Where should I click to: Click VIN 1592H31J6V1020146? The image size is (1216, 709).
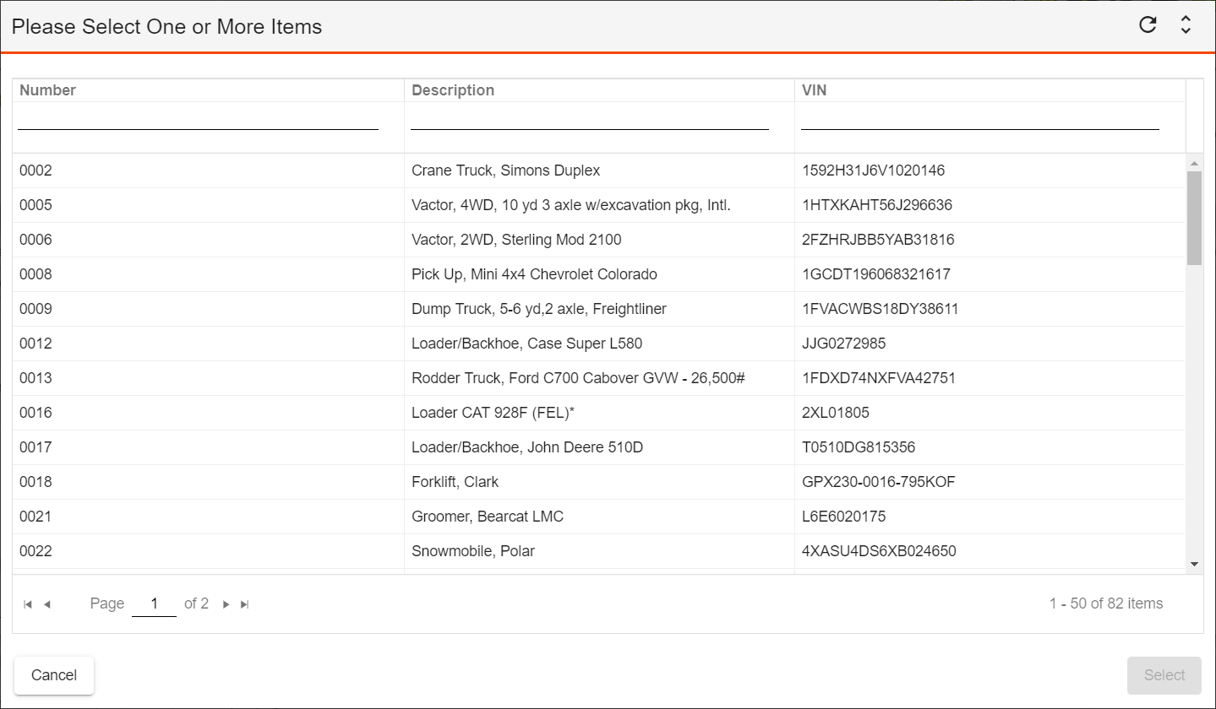874,170
